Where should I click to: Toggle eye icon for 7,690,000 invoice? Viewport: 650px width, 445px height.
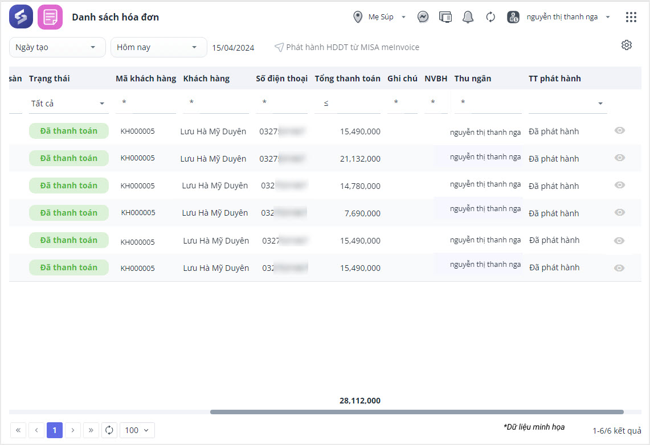tap(620, 212)
